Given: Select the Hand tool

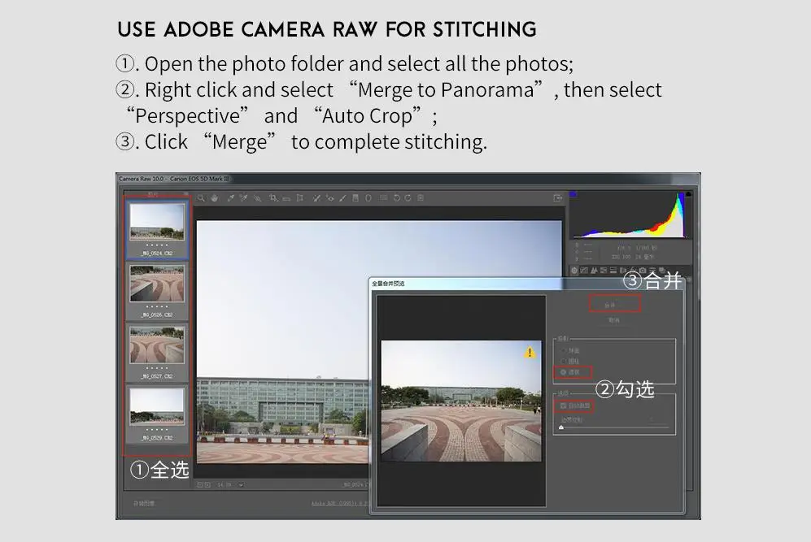Looking at the screenshot, I should click(214, 198).
